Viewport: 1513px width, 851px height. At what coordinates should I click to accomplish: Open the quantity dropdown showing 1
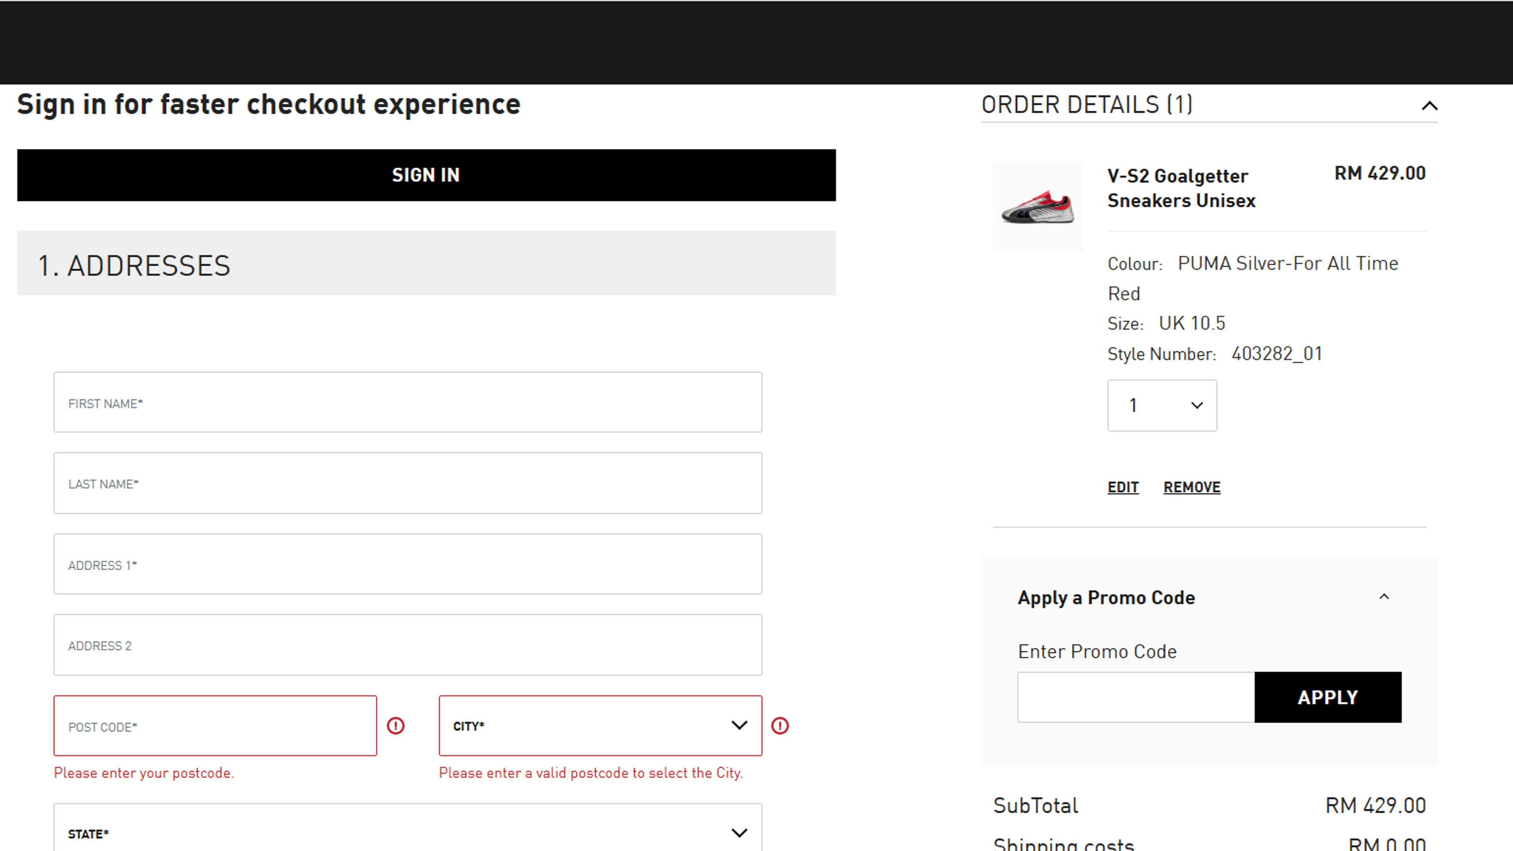[x=1162, y=405]
